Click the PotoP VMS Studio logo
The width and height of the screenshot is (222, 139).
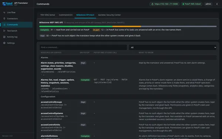coord(8,4)
